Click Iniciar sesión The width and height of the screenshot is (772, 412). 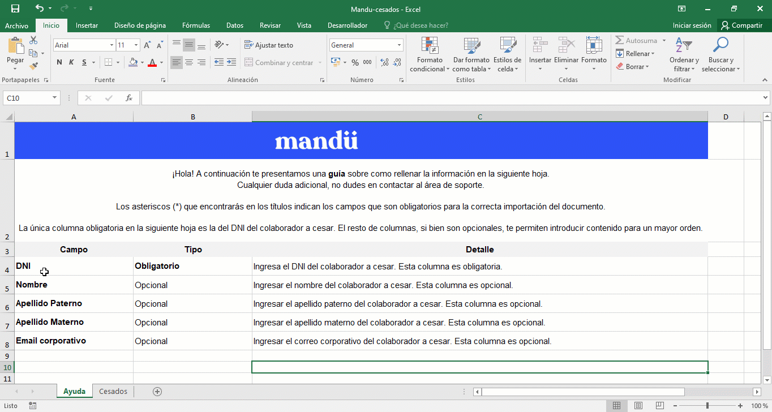[x=692, y=25]
